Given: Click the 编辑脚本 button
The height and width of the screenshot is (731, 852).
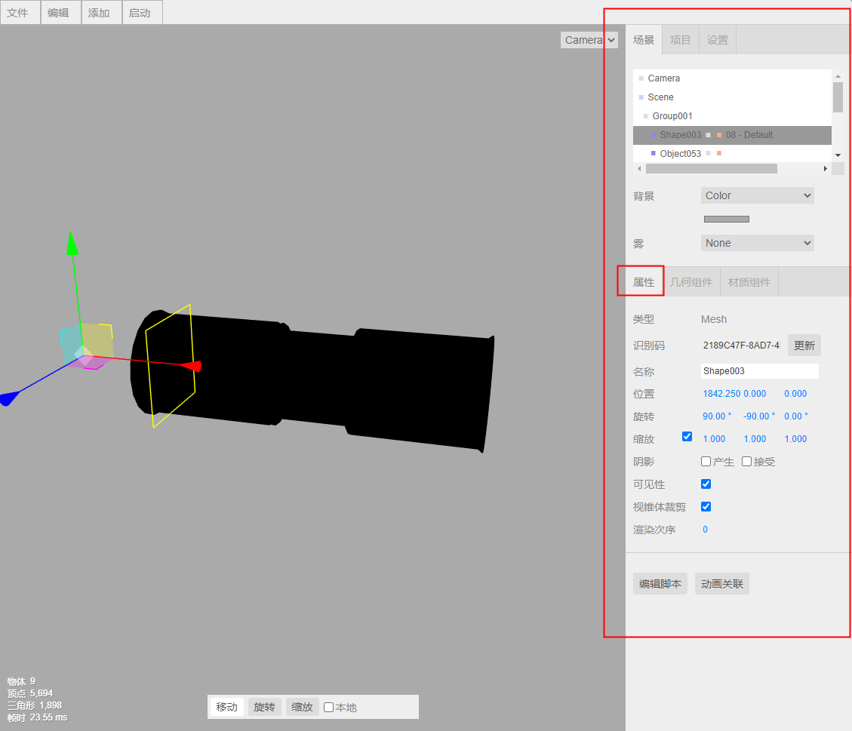Looking at the screenshot, I should click(x=660, y=584).
